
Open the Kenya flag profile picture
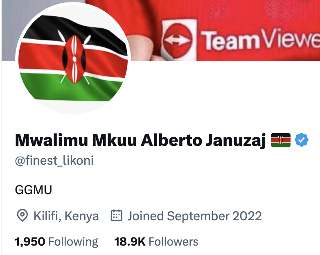[73, 58]
